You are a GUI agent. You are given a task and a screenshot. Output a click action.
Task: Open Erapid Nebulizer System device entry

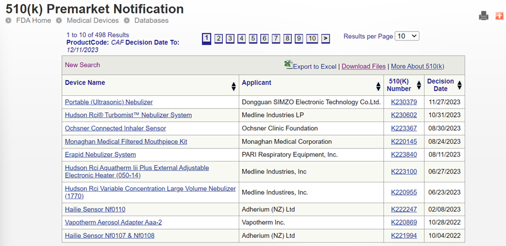pos(100,155)
